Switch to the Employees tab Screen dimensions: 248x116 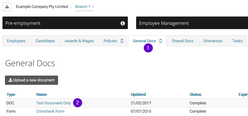pyautogui.click(x=16, y=41)
